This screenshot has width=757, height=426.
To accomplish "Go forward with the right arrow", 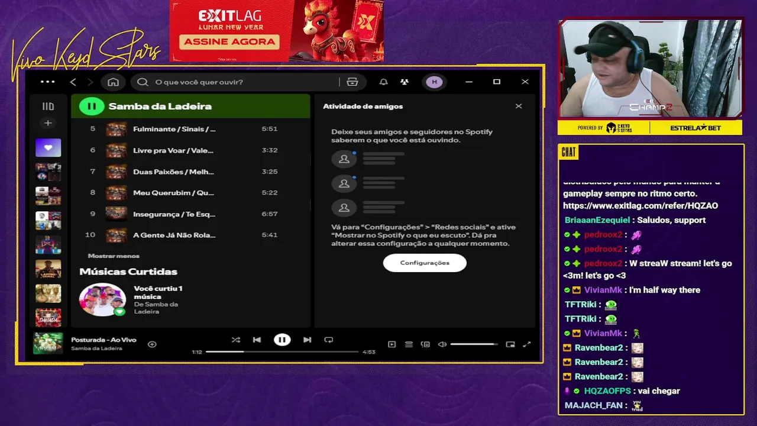I will tap(90, 82).
